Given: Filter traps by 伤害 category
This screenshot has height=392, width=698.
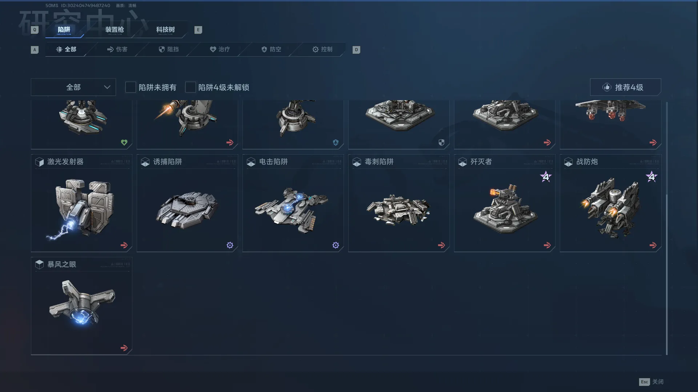Looking at the screenshot, I should (117, 49).
